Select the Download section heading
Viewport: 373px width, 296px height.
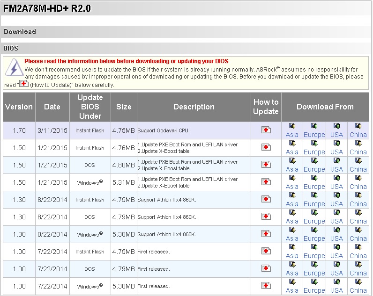point(20,32)
